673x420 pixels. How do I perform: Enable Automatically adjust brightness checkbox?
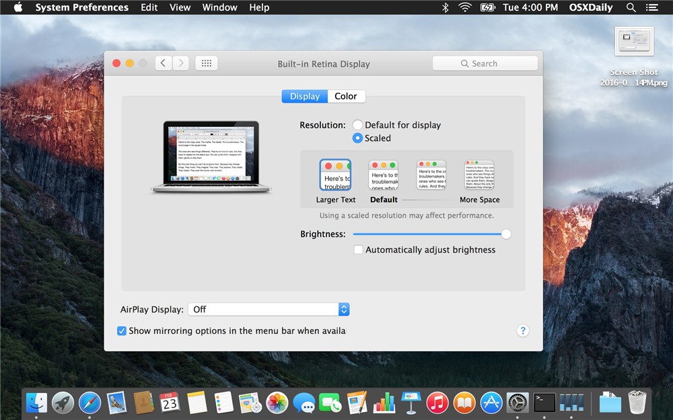point(359,250)
